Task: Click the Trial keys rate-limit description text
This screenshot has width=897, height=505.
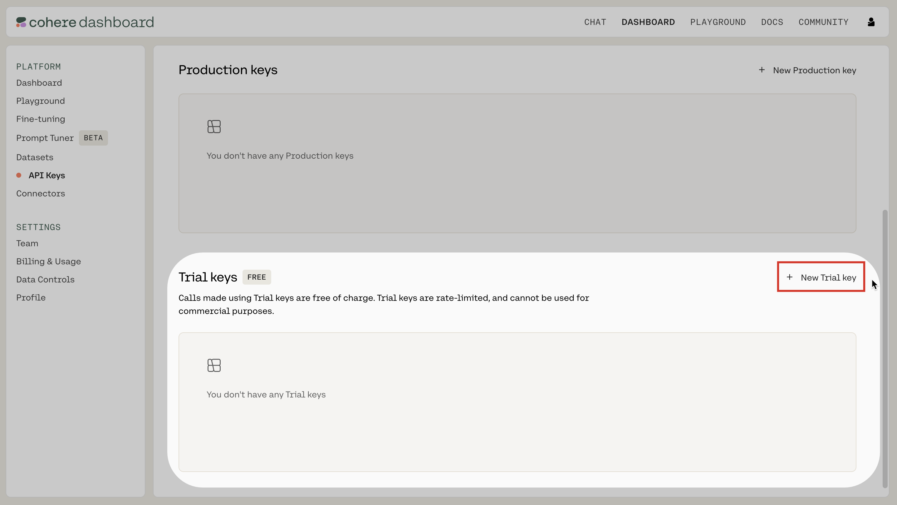Action: (384, 304)
